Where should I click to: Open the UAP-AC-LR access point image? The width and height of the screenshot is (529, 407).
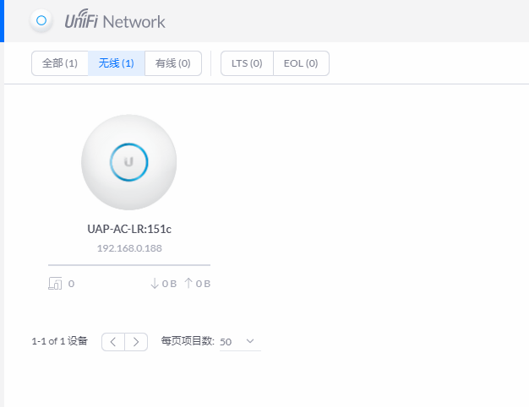[129, 162]
